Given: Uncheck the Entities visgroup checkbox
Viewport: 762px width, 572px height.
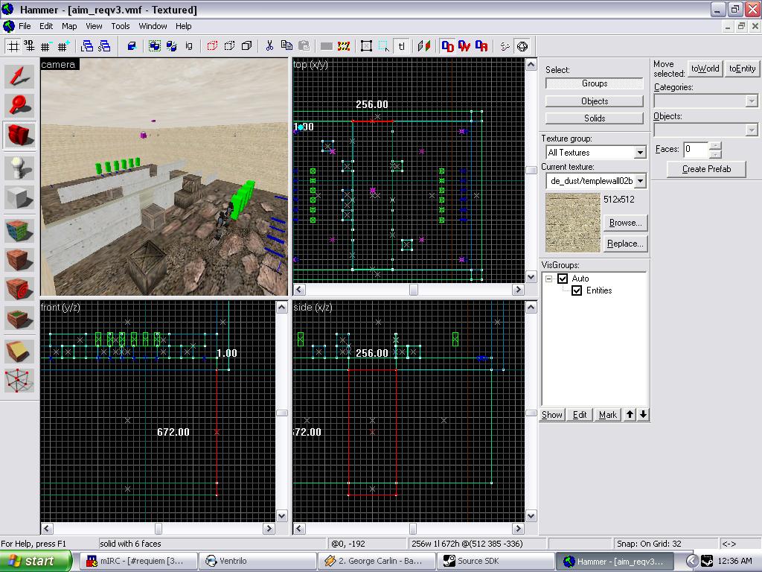Looking at the screenshot, I should (577, 290).
